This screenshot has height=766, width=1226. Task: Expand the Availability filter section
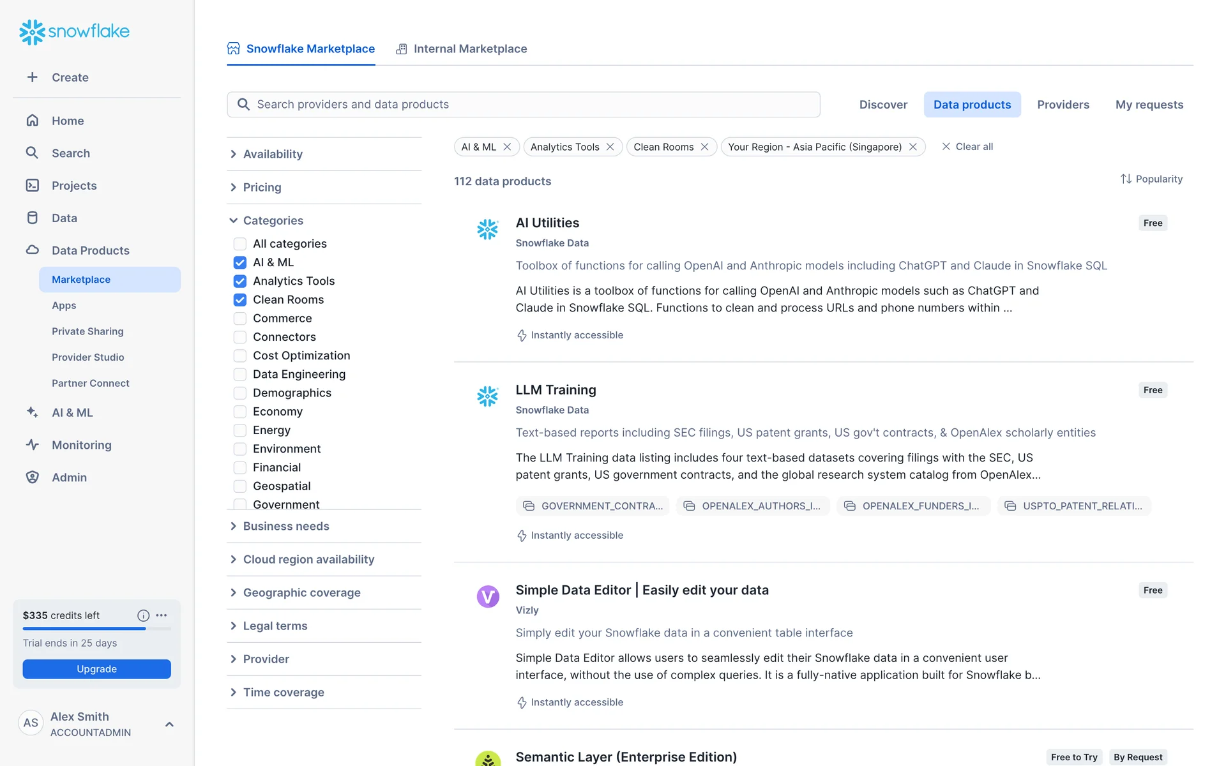(273, 154)
